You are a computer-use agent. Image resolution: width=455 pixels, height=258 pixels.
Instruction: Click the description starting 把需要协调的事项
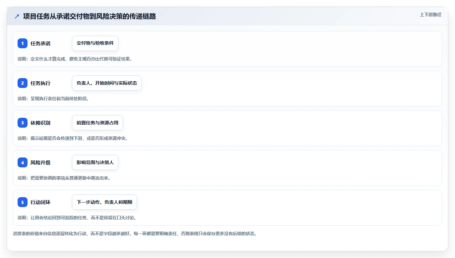64,178
